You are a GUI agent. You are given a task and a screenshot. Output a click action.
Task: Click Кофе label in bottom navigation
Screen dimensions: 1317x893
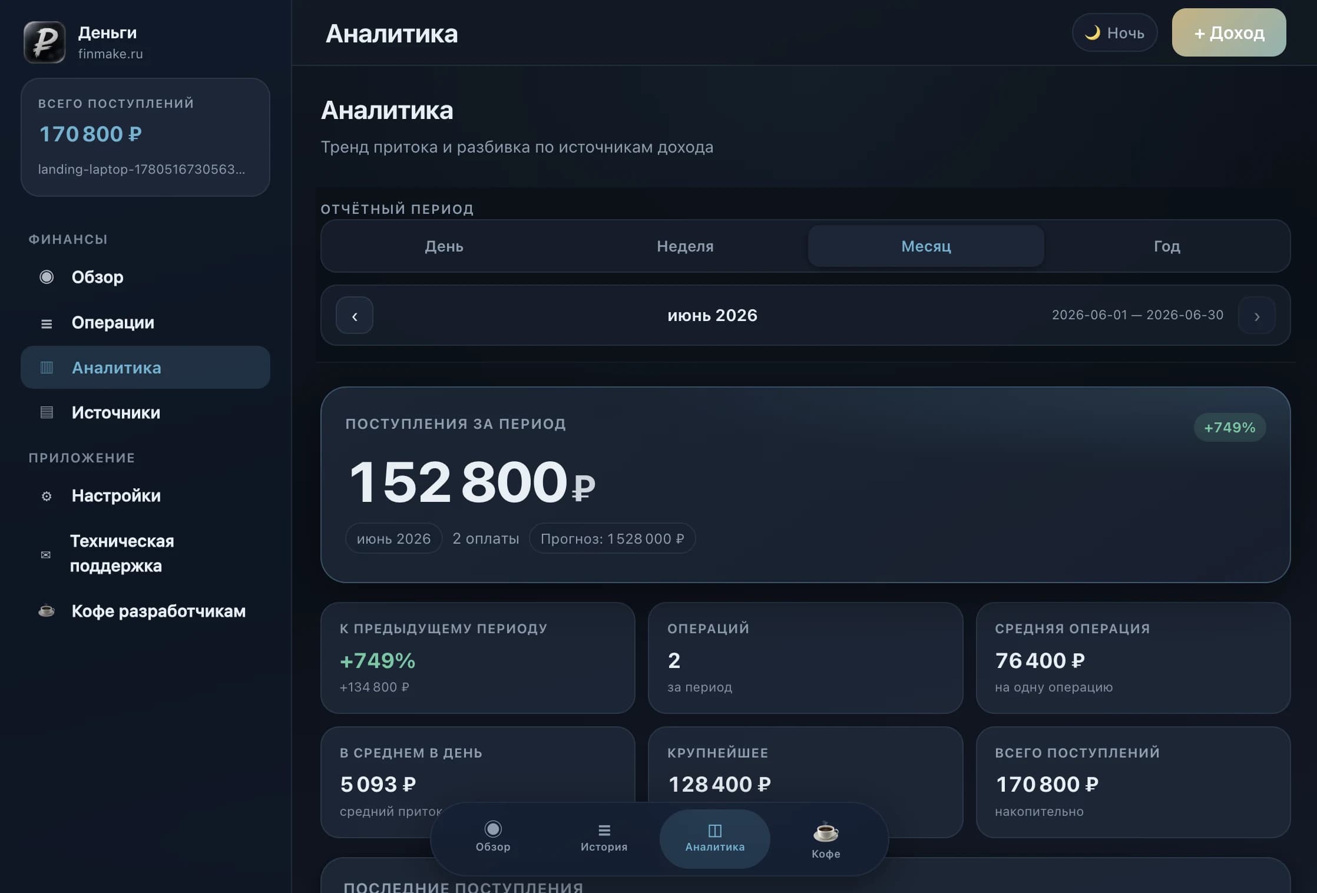[826, 854]
